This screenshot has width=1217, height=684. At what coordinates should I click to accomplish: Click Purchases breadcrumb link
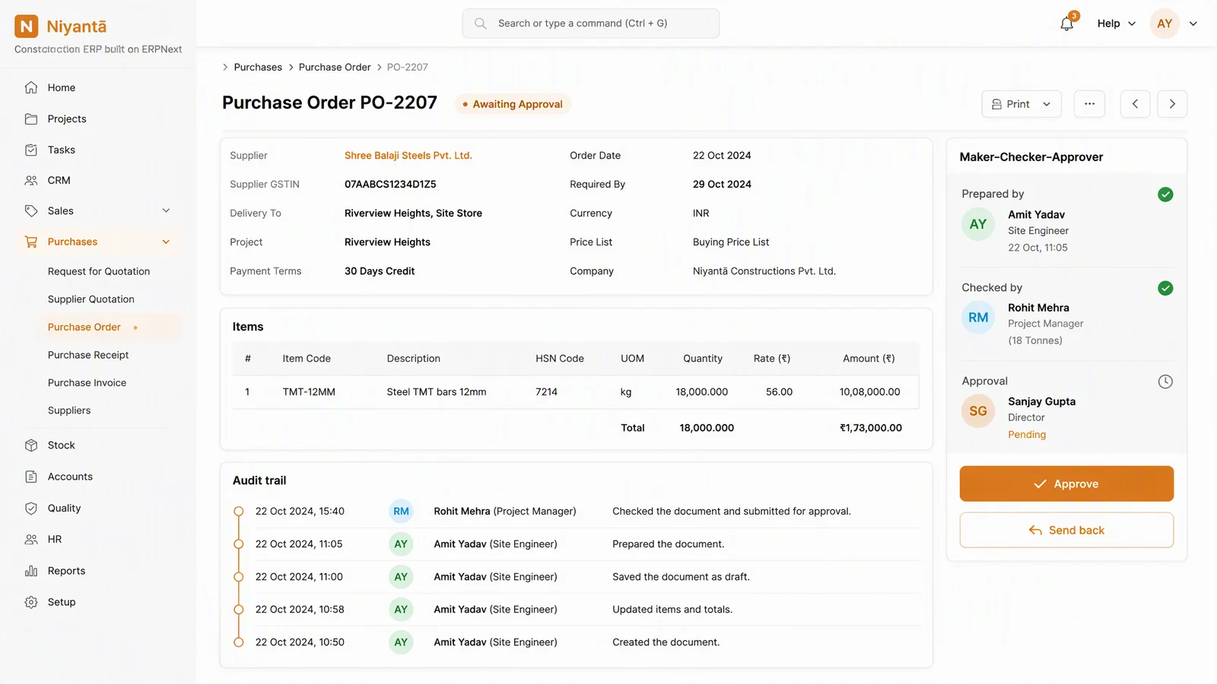tap(258, 67)
